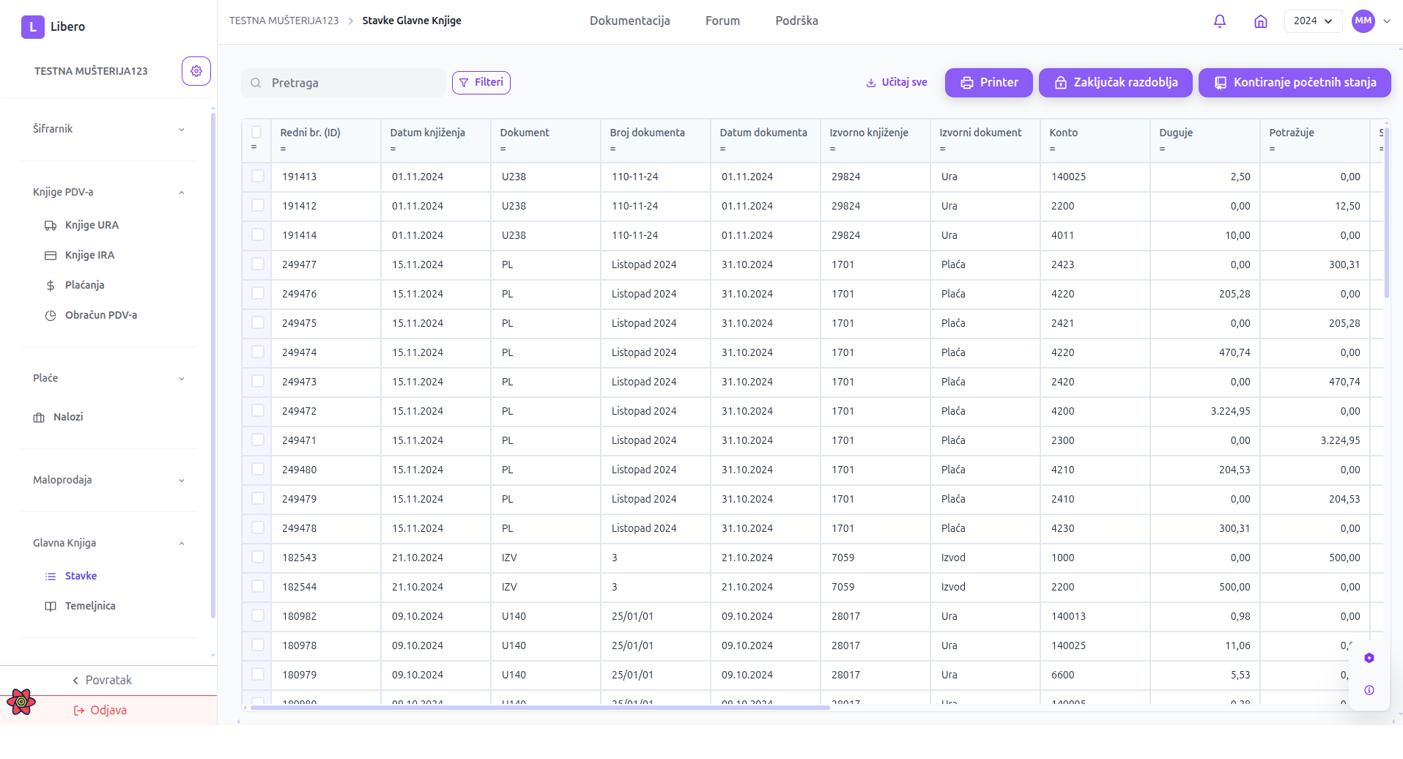Click the settings gear next to TESTNA MUŠTERIJA123
The height and width of the screenshot is (759, 1403).
pos(196,71)
